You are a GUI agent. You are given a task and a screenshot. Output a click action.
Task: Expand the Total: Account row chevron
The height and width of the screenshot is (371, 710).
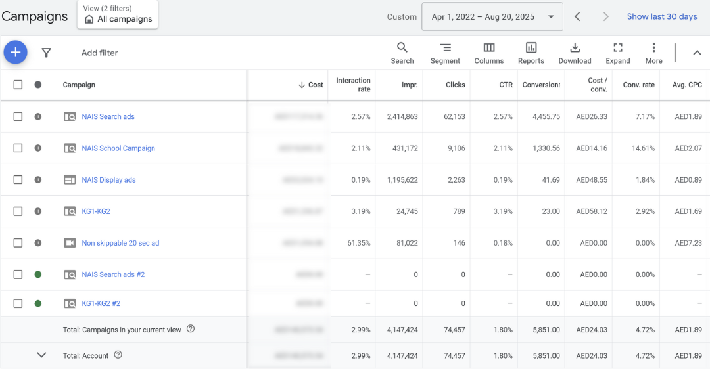[41, 355]
